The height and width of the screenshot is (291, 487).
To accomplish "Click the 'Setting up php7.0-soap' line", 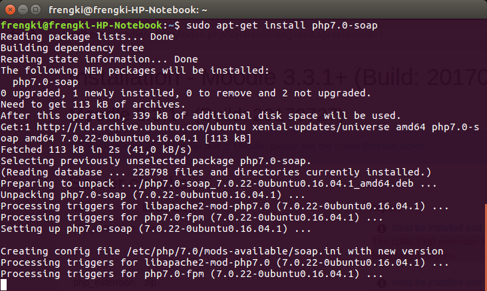I will click(x=156, y=229).
